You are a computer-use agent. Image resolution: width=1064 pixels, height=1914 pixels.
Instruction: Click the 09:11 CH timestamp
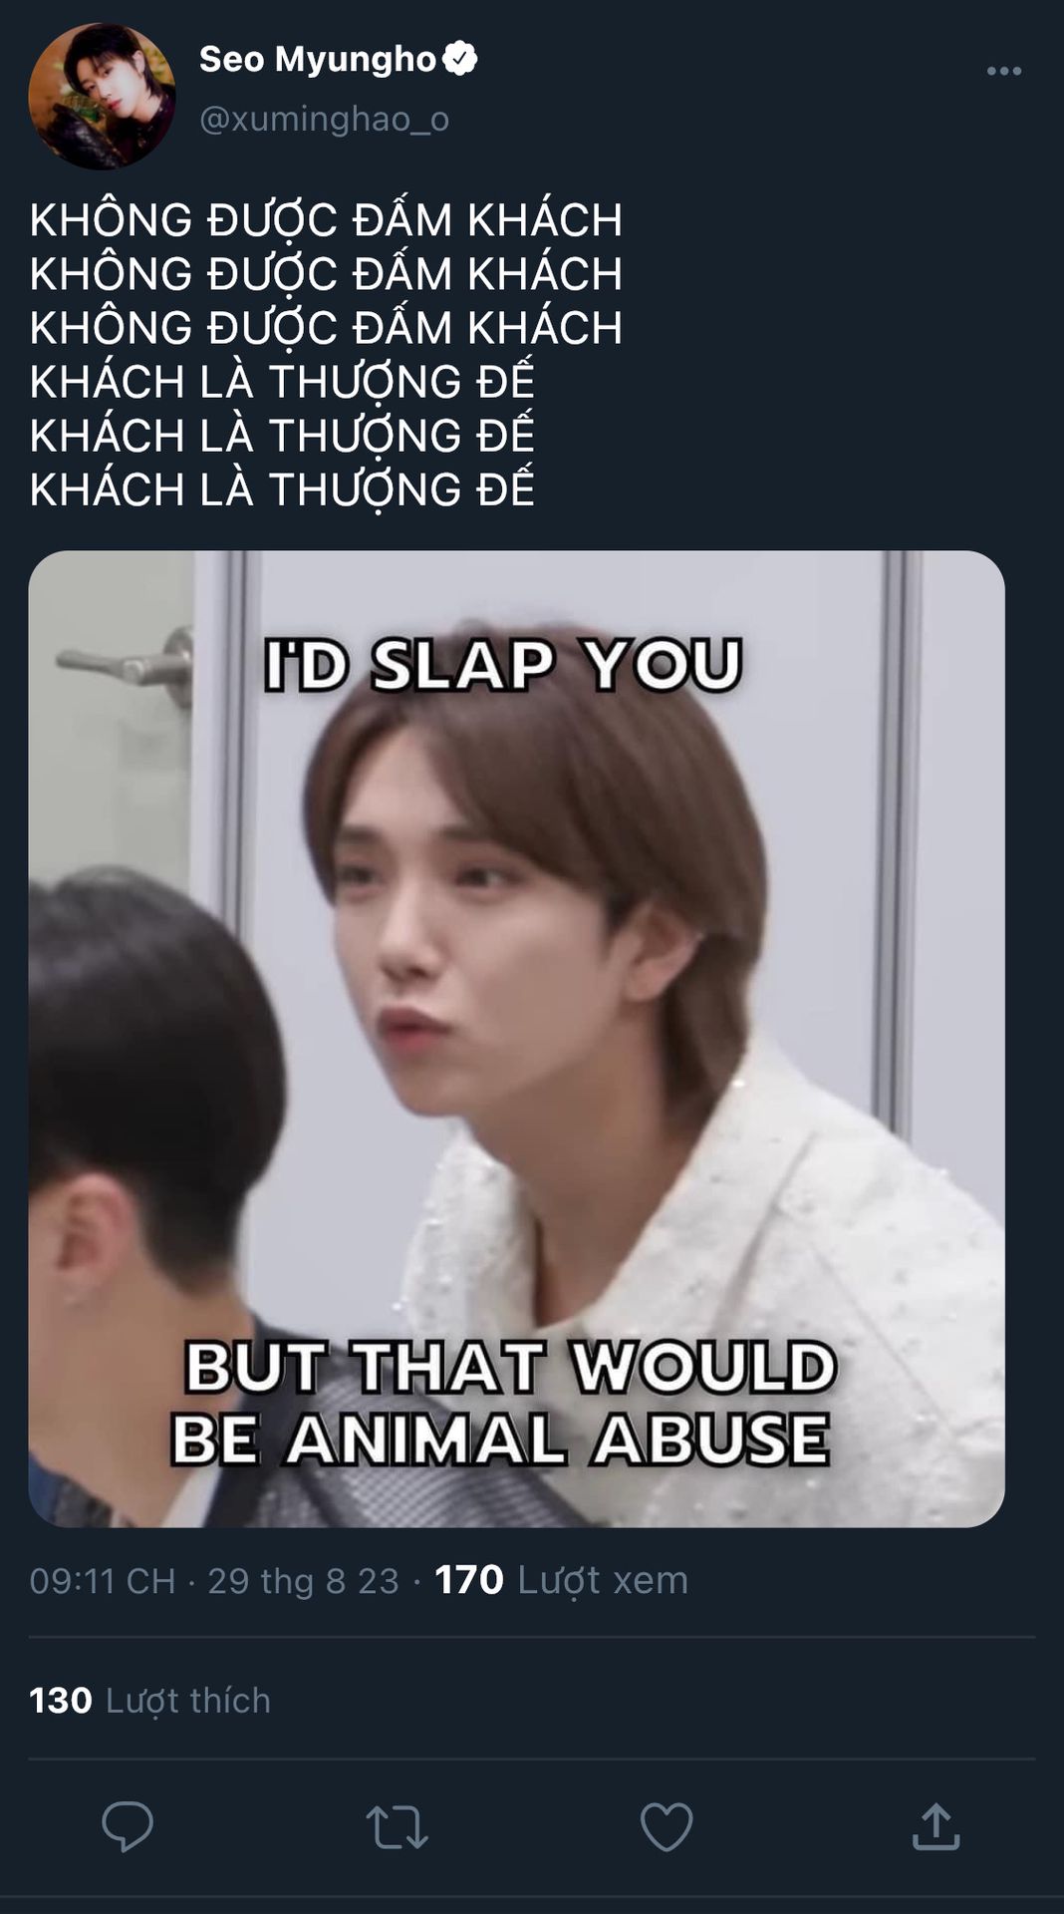coord(102,1581)
